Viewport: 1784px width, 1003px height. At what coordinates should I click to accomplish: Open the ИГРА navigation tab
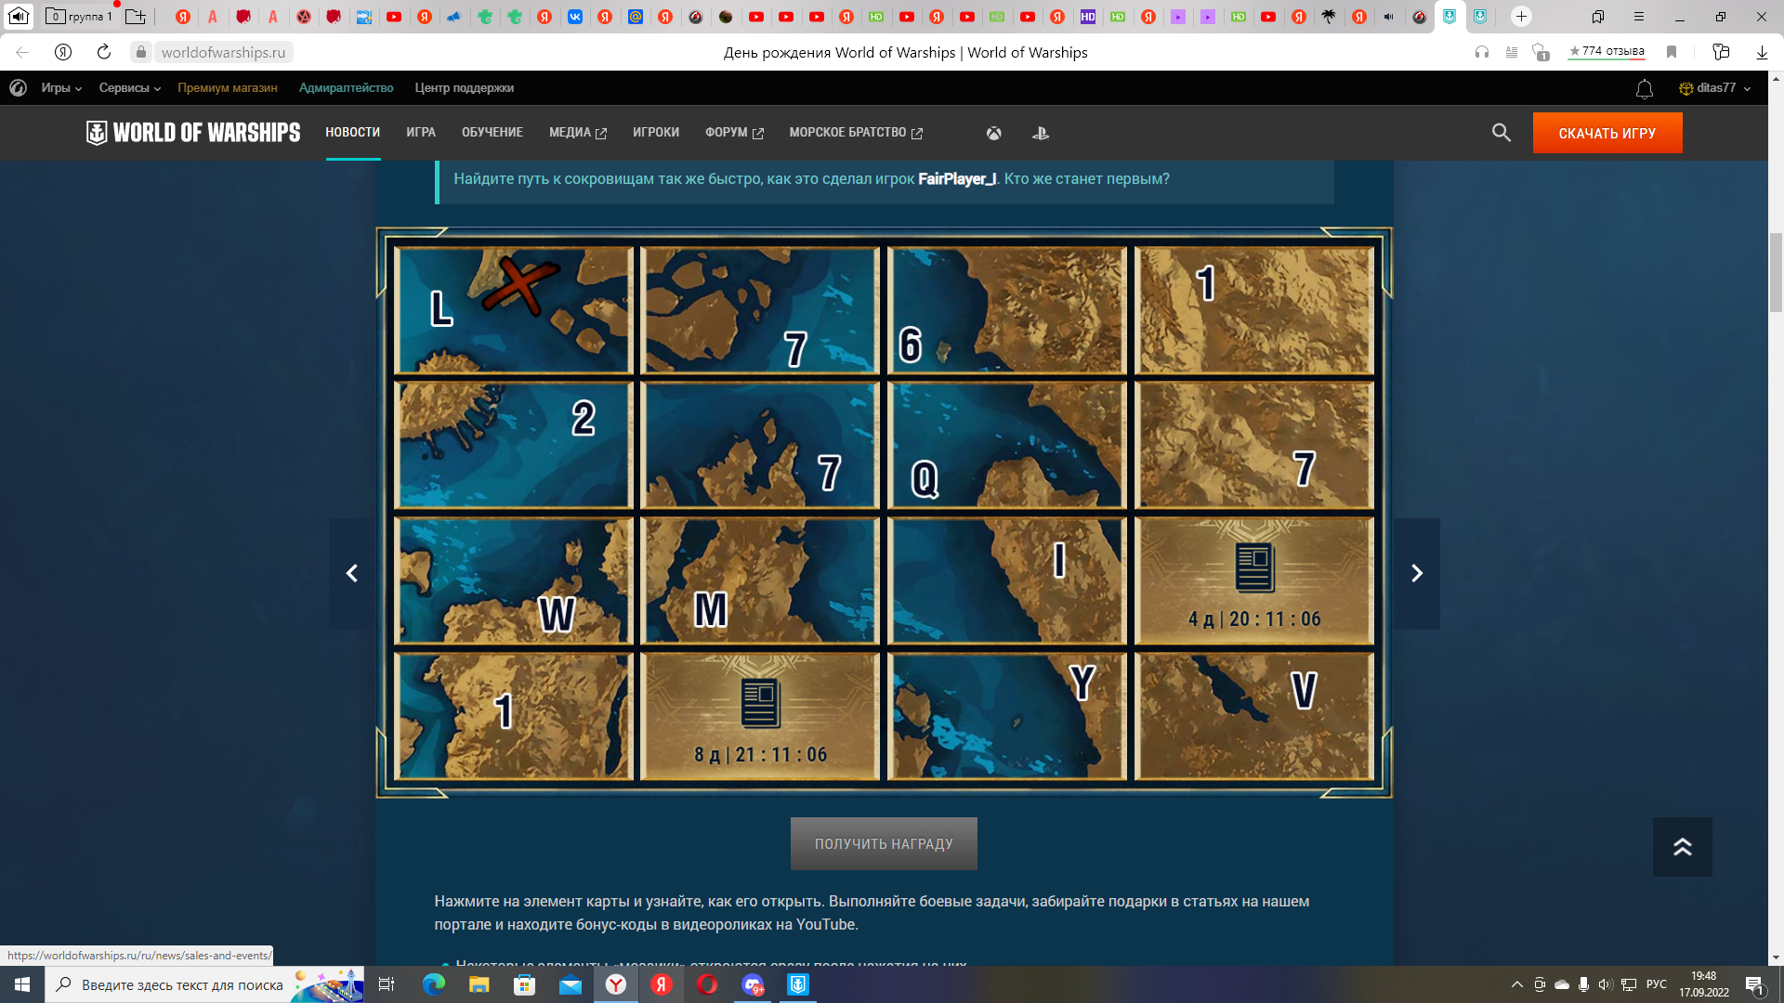[x=421, y=133]
